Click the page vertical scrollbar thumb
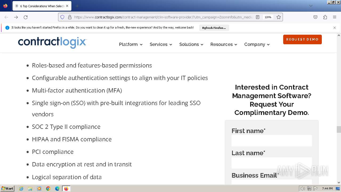 tap(339, 129)
